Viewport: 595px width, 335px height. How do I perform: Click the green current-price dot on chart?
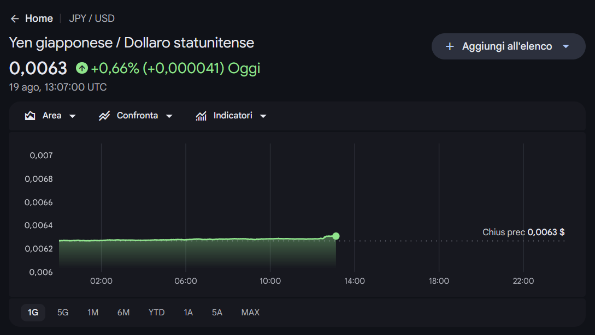[336, 236]
